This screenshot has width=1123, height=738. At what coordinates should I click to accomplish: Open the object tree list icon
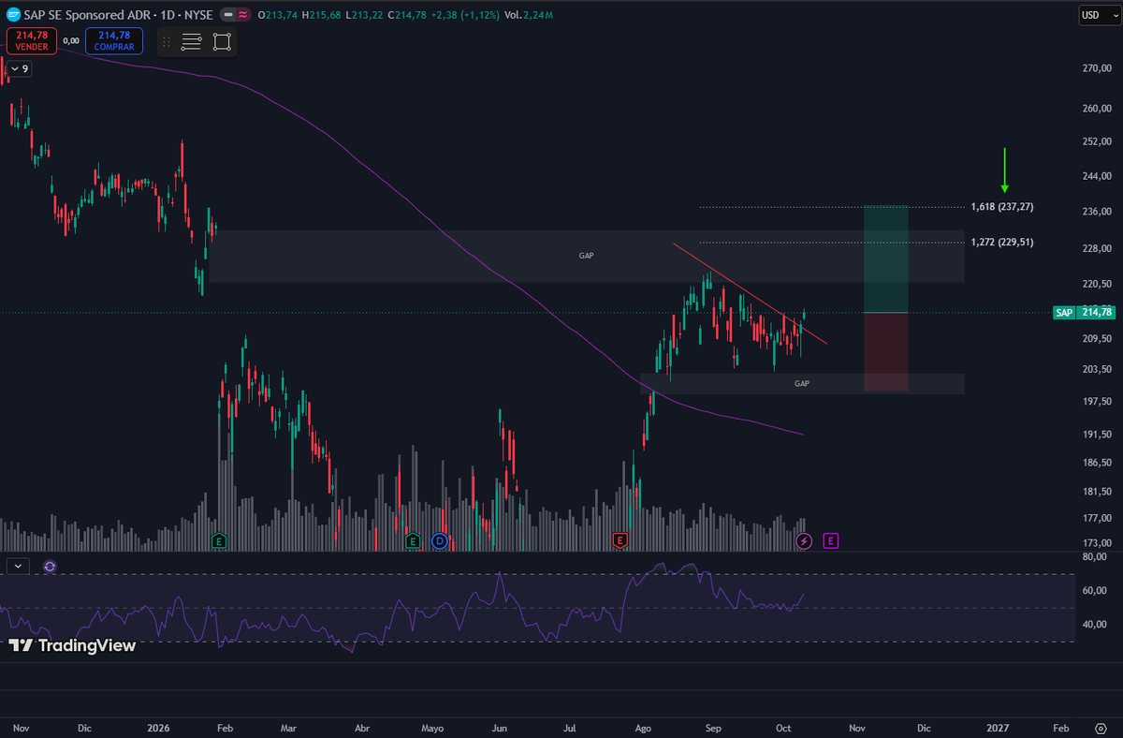(192, 42)
